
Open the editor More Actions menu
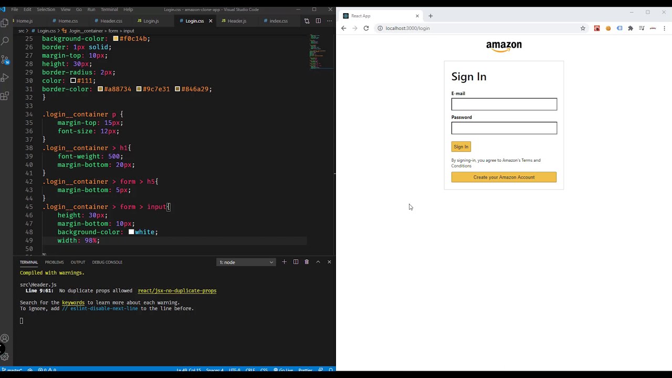329,21
